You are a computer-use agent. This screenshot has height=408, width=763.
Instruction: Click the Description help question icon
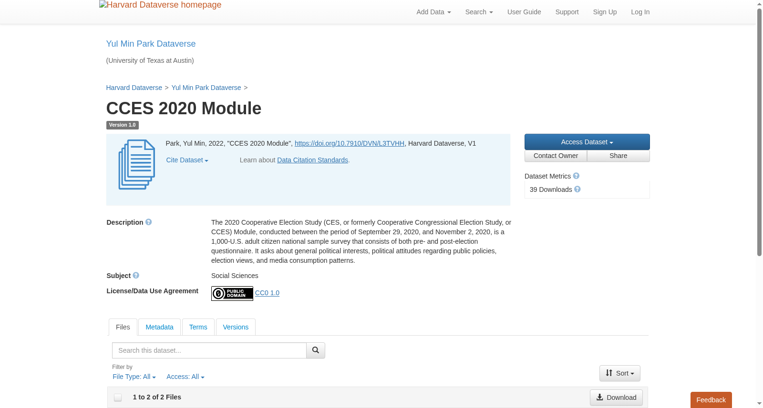coord(149,222)
